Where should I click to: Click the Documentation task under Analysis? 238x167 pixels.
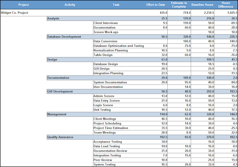104,27
